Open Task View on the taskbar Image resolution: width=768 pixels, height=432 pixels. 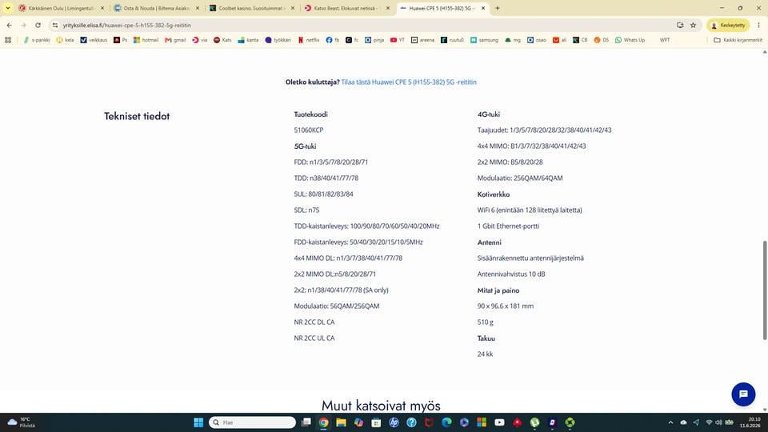(x=306, y=422)
